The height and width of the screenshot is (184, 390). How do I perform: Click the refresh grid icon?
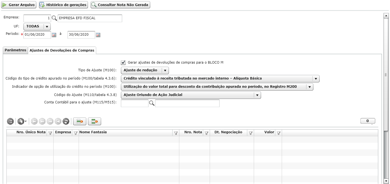(x=66, y=121)
